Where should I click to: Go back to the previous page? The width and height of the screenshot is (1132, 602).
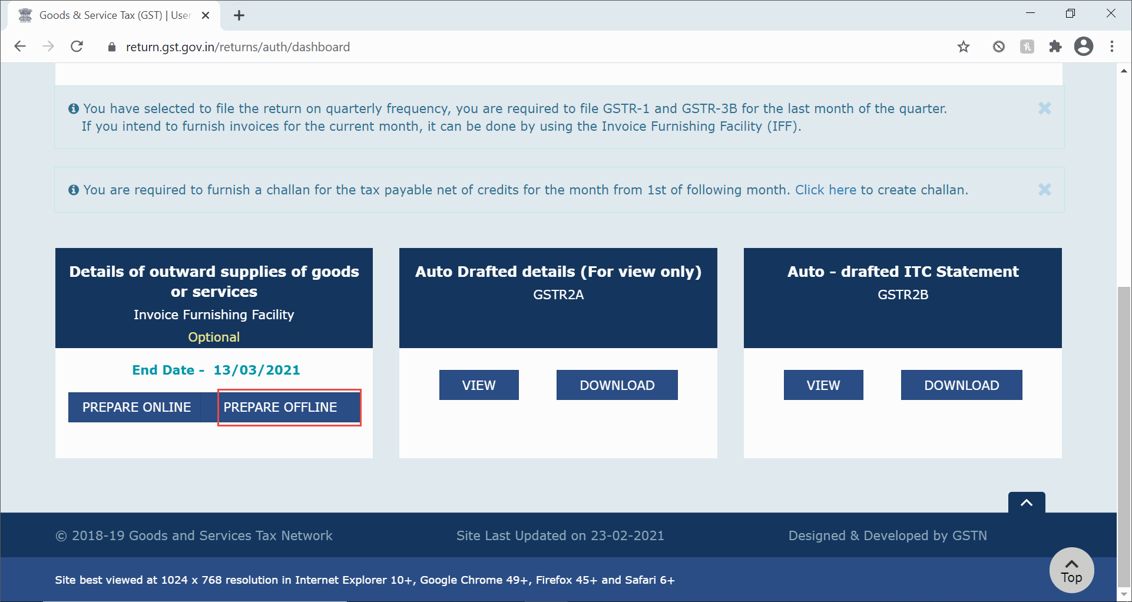pos(20,47)
